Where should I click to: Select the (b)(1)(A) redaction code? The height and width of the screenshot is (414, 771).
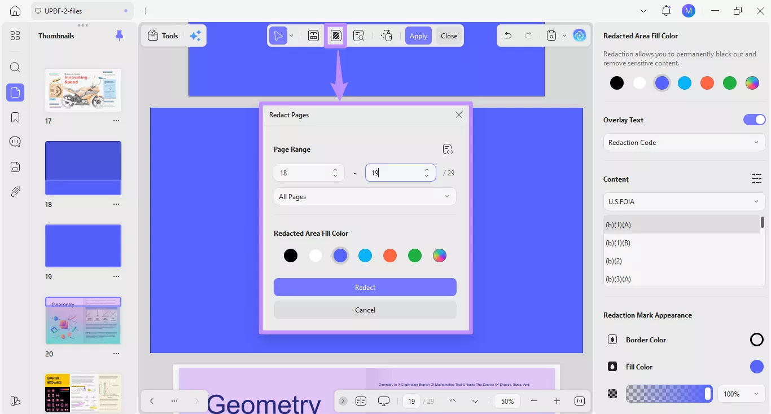click(681, 224)
